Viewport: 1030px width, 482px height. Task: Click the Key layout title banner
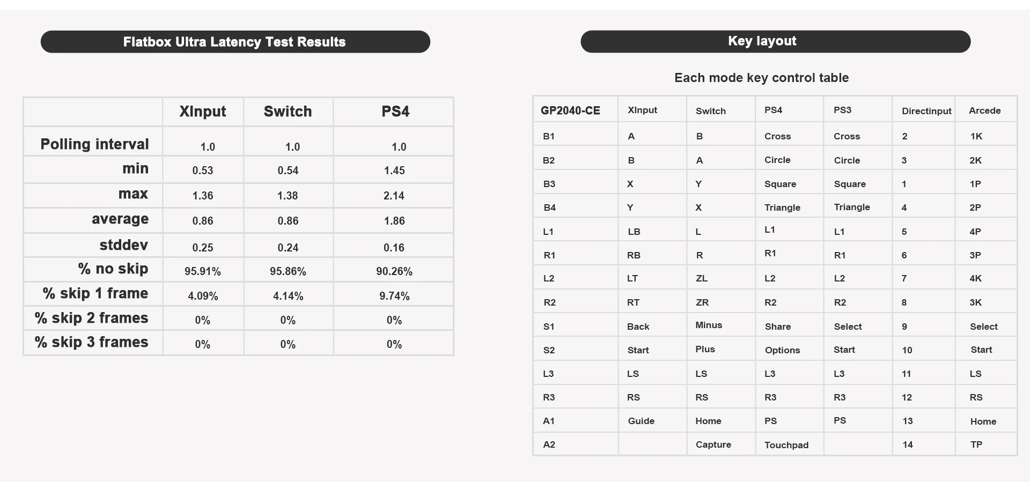click(x=762, y=41)
